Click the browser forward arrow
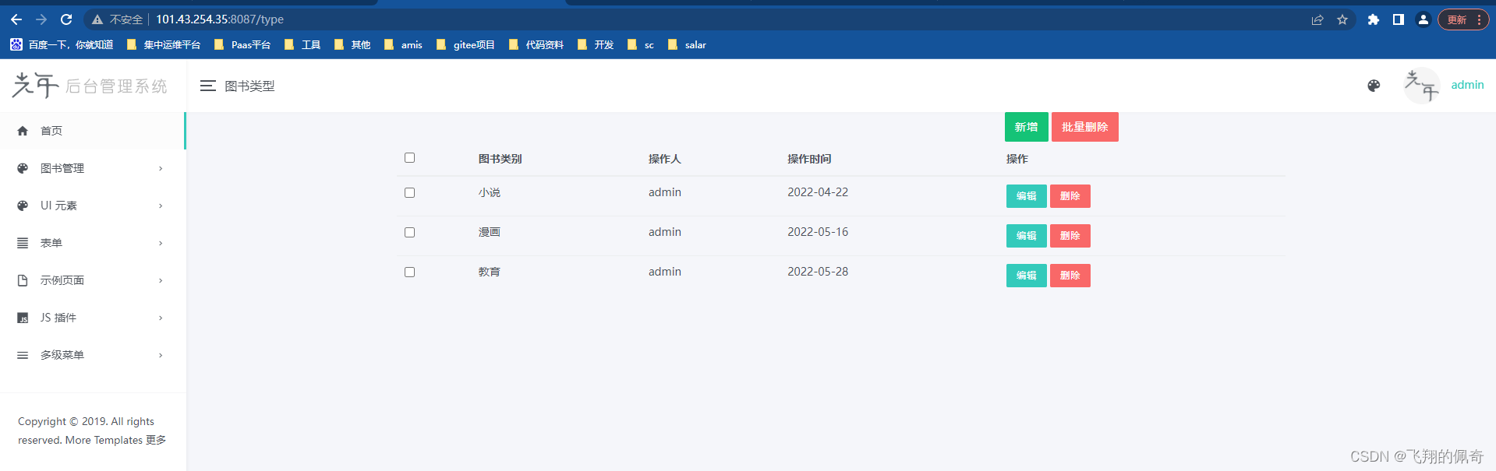Screen dimensions: 1496x471 coord(41,19)
